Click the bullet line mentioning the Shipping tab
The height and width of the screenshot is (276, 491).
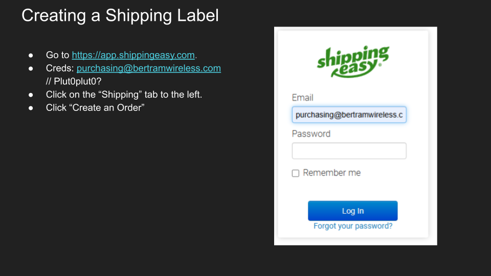124,95
